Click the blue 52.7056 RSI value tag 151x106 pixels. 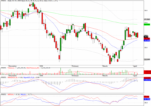[147, 99]
